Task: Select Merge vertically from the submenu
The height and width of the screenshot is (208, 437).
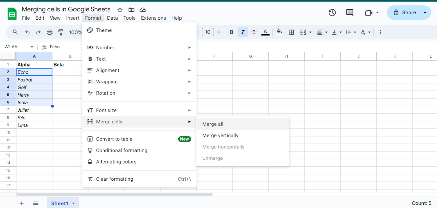Action: coord(220,136)
